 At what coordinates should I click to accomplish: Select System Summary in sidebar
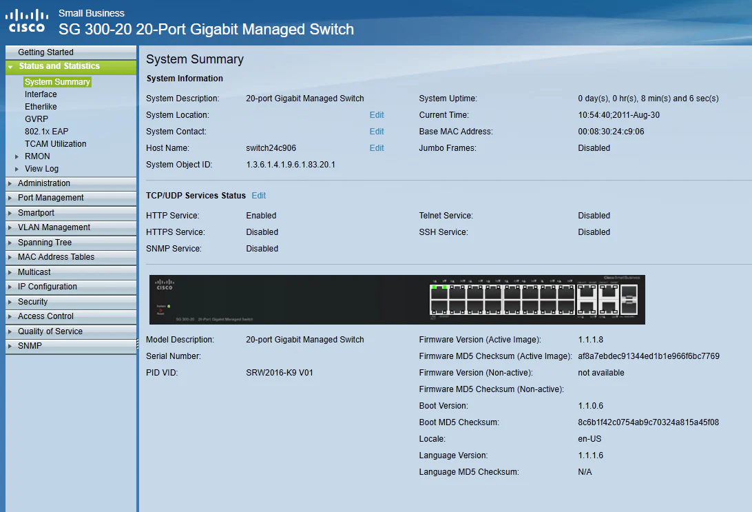coord(57,82)
